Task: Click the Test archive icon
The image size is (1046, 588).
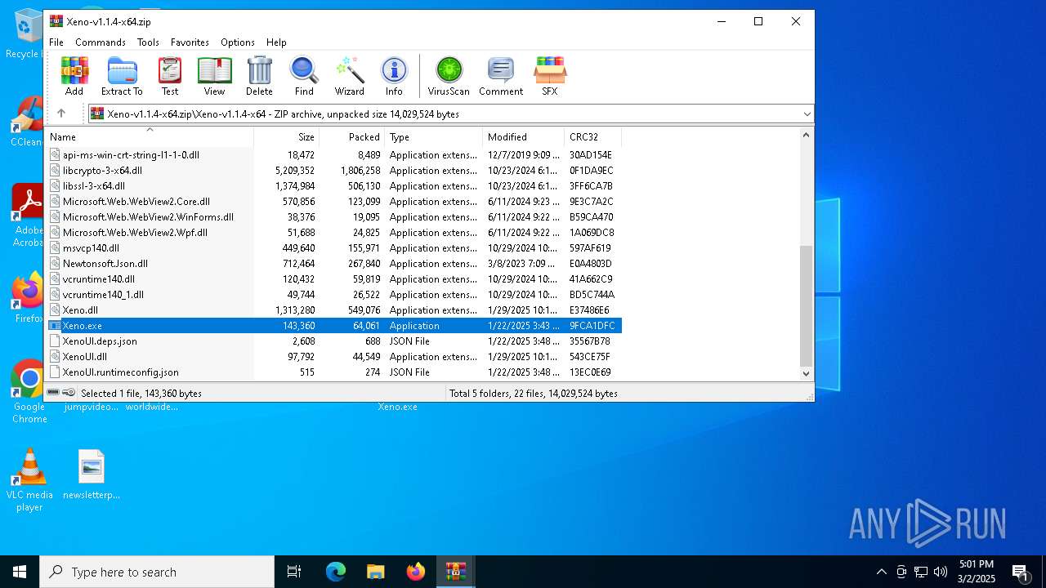Action: [170, 77]
